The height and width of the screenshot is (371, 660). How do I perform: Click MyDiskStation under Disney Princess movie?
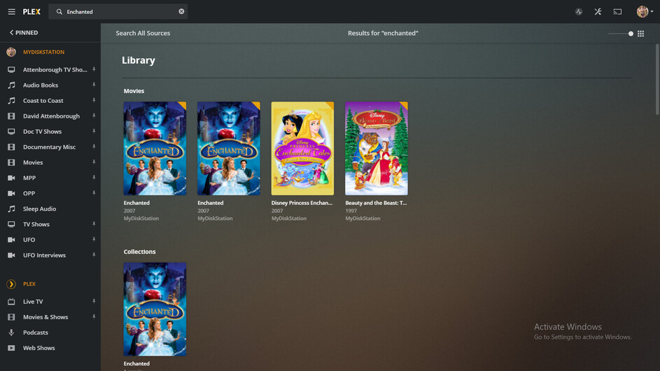coord(289,218)
